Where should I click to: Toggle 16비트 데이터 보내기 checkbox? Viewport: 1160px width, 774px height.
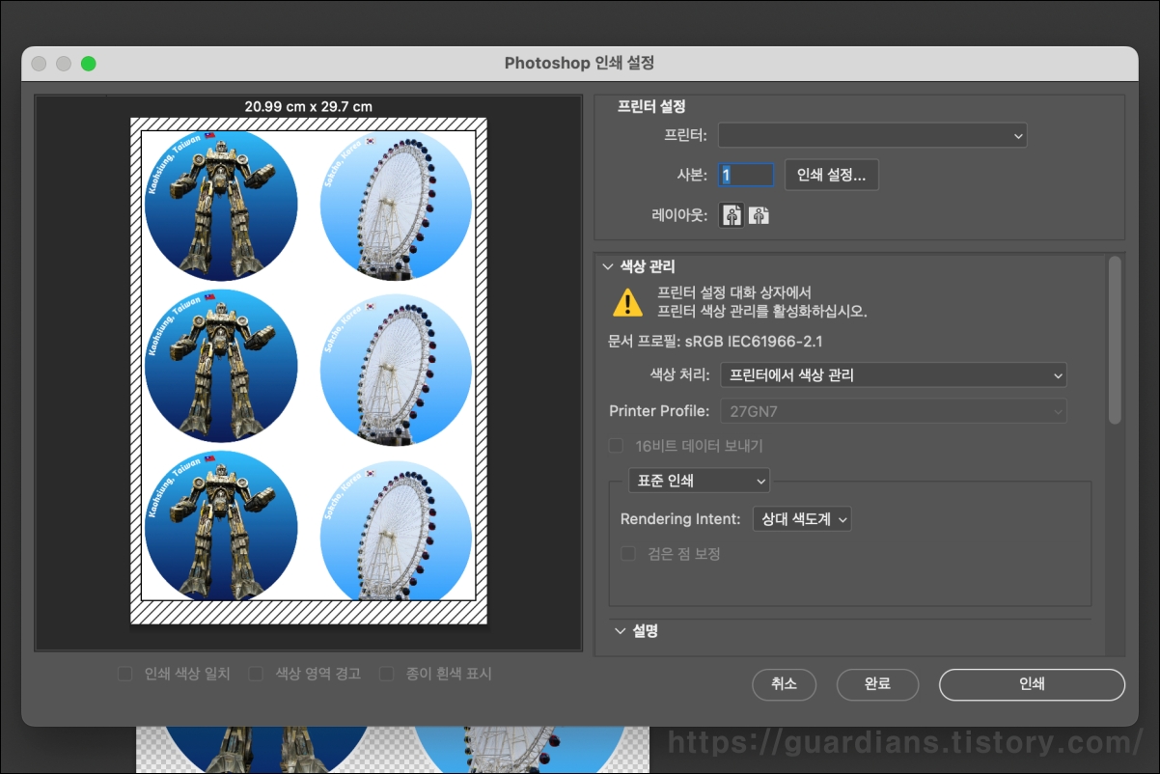pos(616,446)
